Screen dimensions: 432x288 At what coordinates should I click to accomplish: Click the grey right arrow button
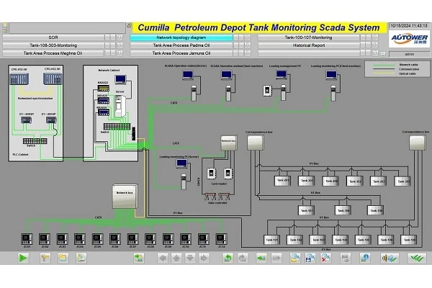point(204,258)
